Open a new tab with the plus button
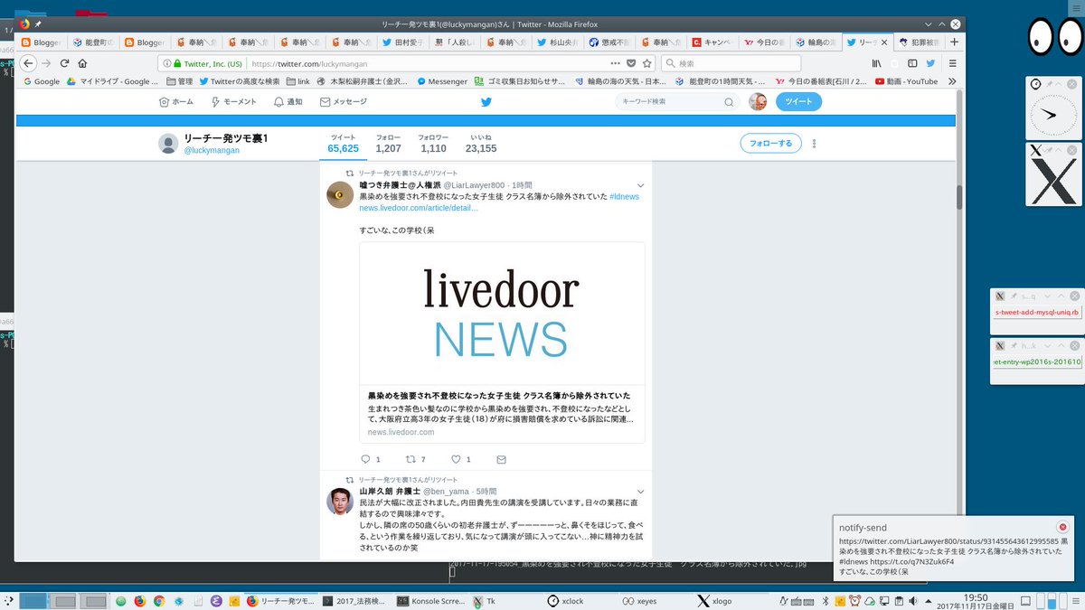 954,42
